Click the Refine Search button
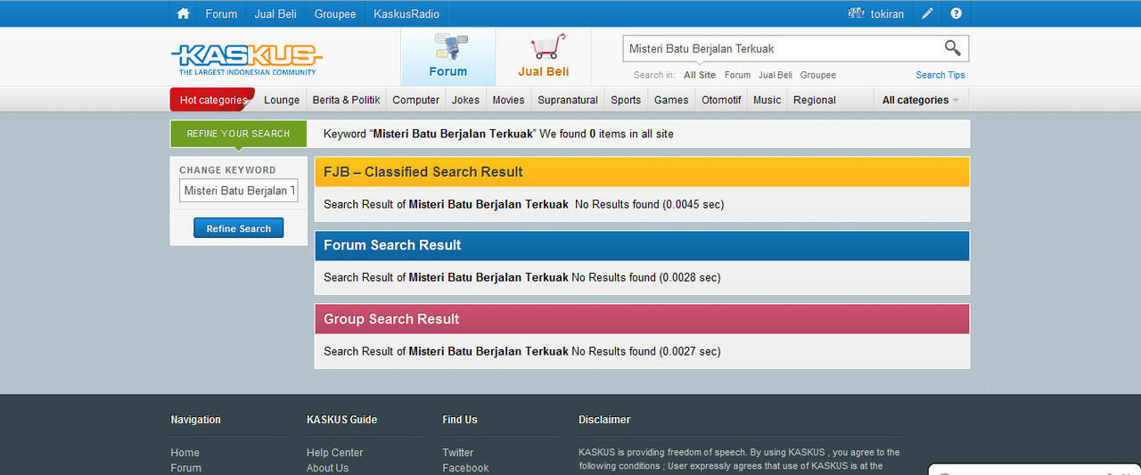Viewport: 1141px width, 475px height. 239,228
